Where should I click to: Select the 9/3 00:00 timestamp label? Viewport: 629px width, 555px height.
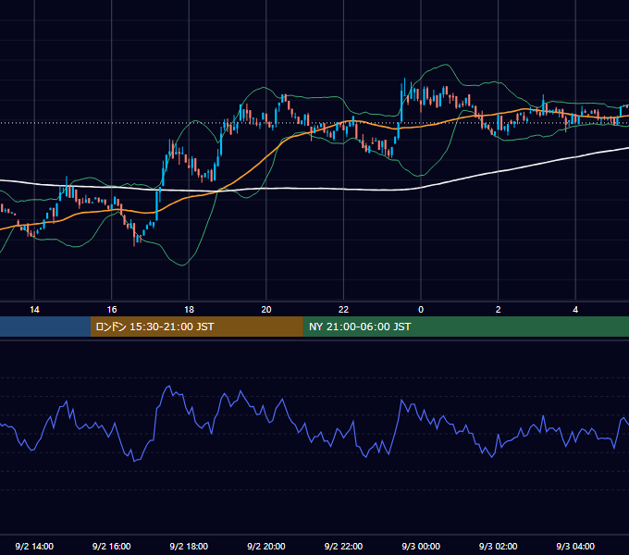[x=421, y=546]
